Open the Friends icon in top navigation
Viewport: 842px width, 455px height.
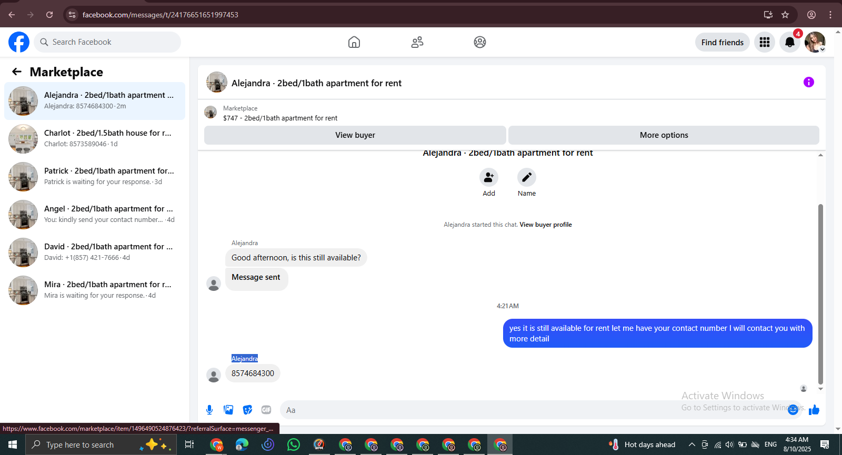pos(417,42)
